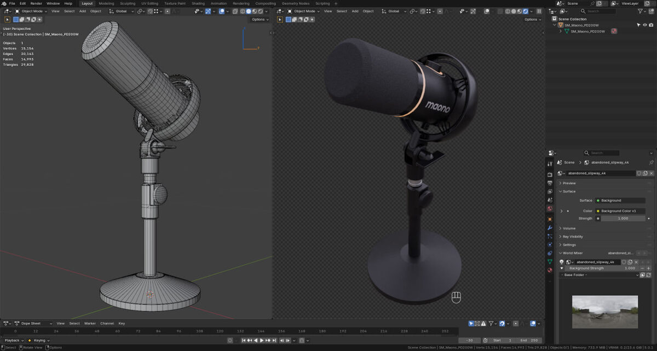Viewport: 657px width, 351px height.
Task: Expand the Preview panel
Action: [x=605, y=183]
